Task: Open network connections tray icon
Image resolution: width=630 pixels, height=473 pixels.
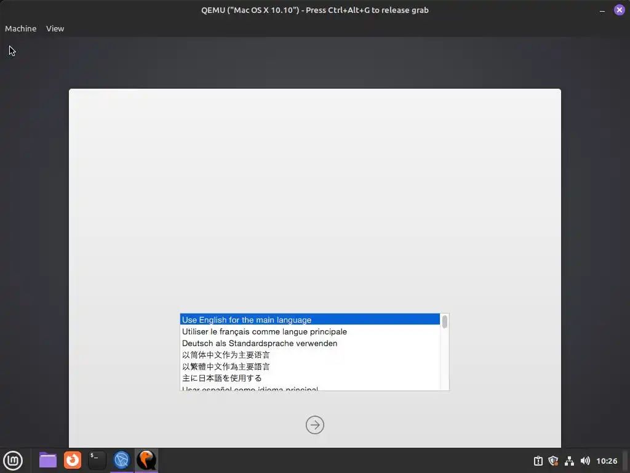Action: pos(569,461)
